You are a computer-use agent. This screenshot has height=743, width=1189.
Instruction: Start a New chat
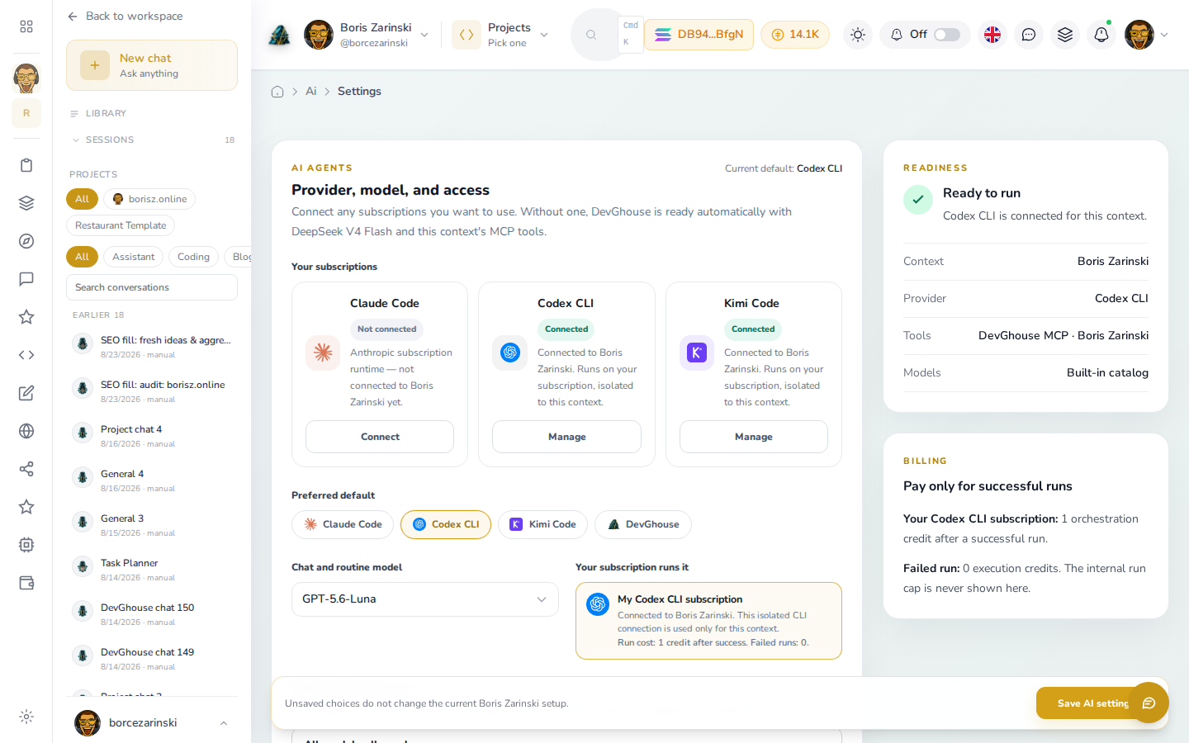[152, 65]
